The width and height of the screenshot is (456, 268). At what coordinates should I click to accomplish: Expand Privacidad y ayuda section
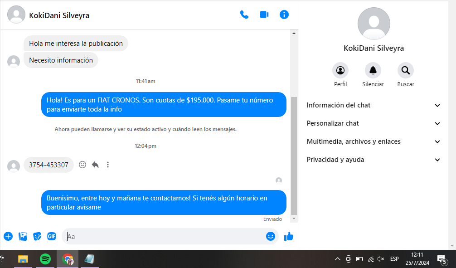click(374, 160)
